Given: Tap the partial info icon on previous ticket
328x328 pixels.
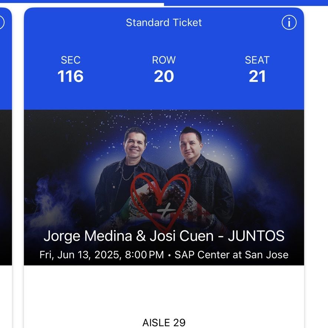Looking at the screenshot, I should pyautogui.click(x=2, y=22).
